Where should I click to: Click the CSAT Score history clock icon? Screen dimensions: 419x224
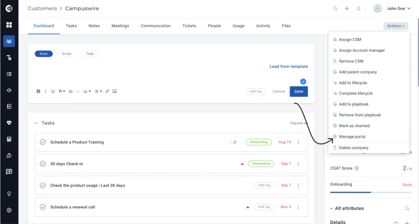point(357,168)
